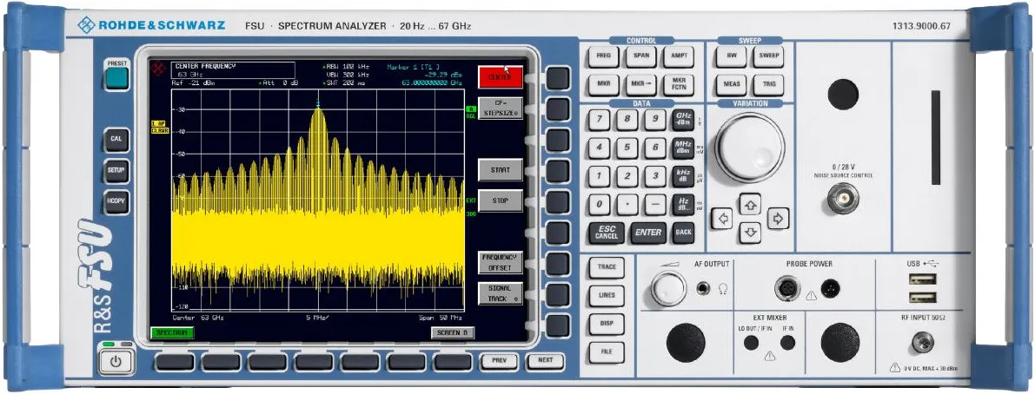1035x394 pixels.
Task: Click the number 6 key
Action: click(x=654, y=148)
